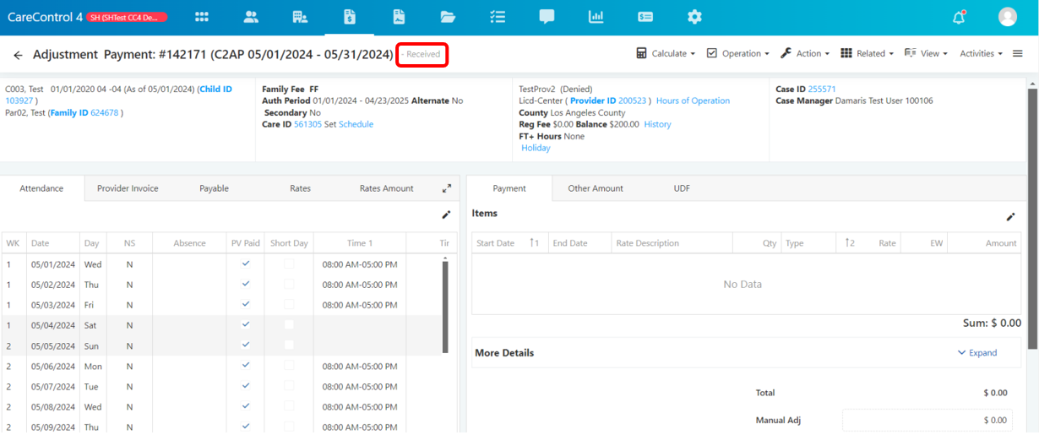1039x435 pixels.
Task: Open the notifications bell
Action: point(958,17)
